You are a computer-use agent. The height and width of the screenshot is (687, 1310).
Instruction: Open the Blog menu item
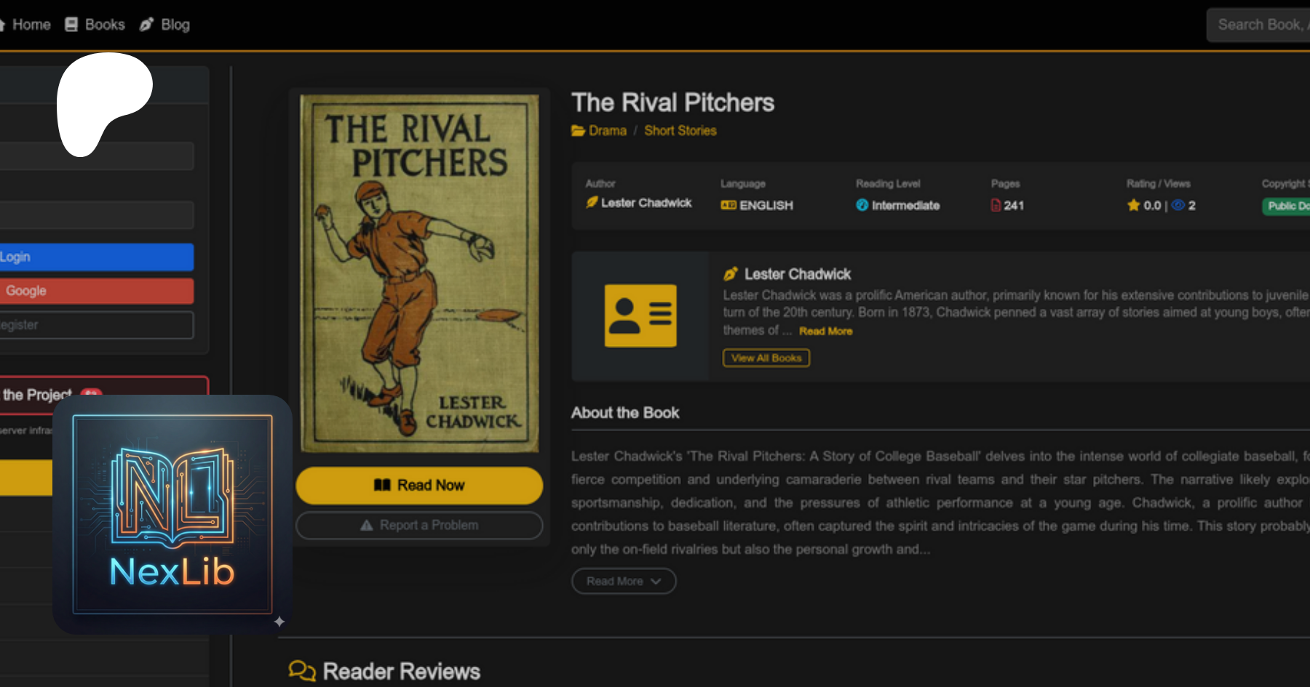(165, 25)
